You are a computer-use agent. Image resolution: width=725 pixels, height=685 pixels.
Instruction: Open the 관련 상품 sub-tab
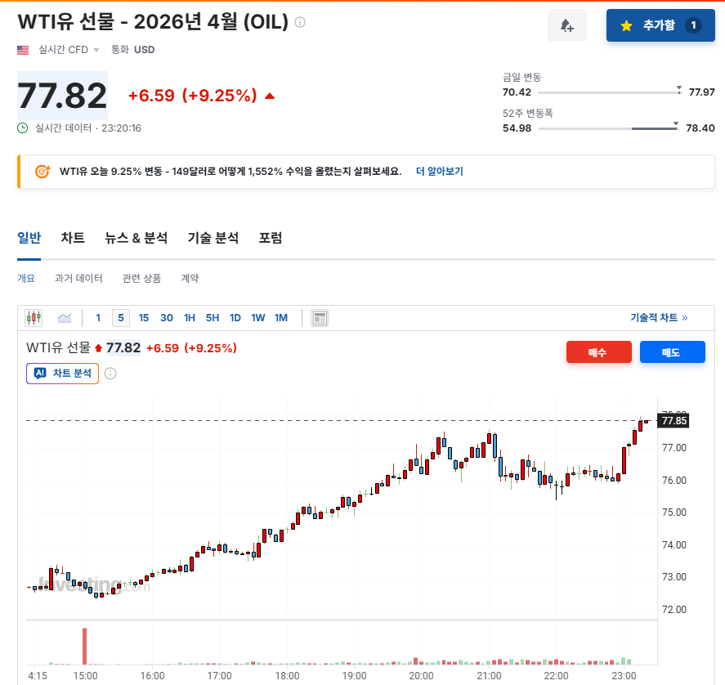[141, 278]
